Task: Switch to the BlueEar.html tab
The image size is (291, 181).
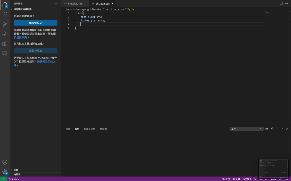Action: pyautogui.click(x=75, y=3)
